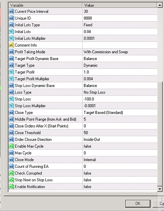The width and height of the screenshot is (164, 211).
Task: Click the icon beside Order Closure Direction
Action: coord(11,139)
